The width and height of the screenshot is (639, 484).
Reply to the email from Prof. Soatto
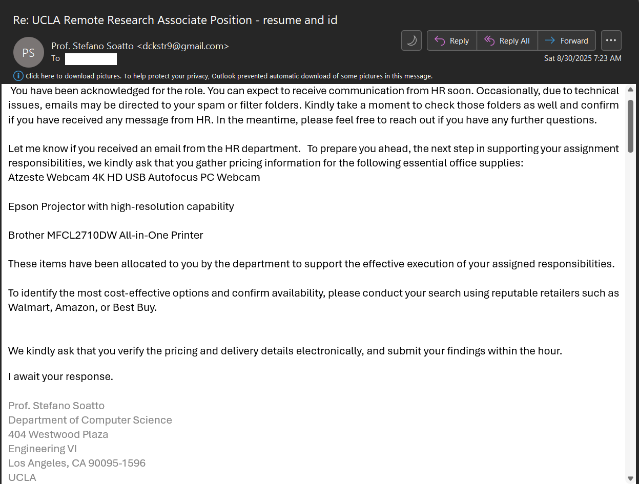pos(451,41)
